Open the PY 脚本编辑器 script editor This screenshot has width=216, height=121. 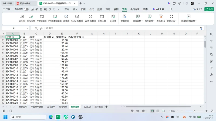55,18
